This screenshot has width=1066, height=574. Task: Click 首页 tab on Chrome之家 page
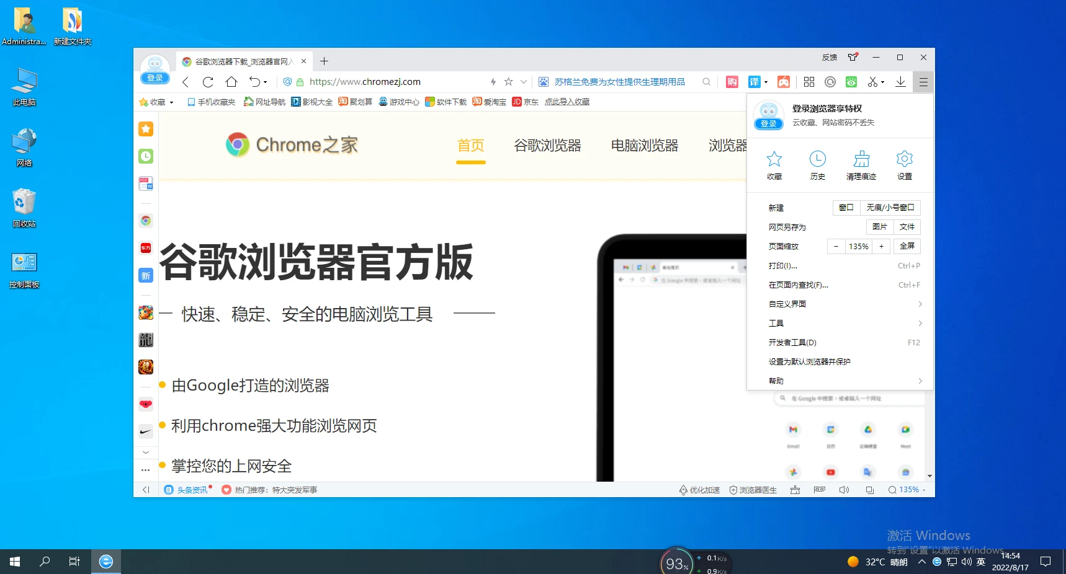click(x=470, y=145)
